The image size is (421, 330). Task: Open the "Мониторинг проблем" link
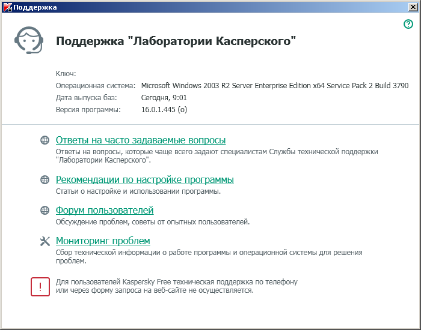click(103, 241)
